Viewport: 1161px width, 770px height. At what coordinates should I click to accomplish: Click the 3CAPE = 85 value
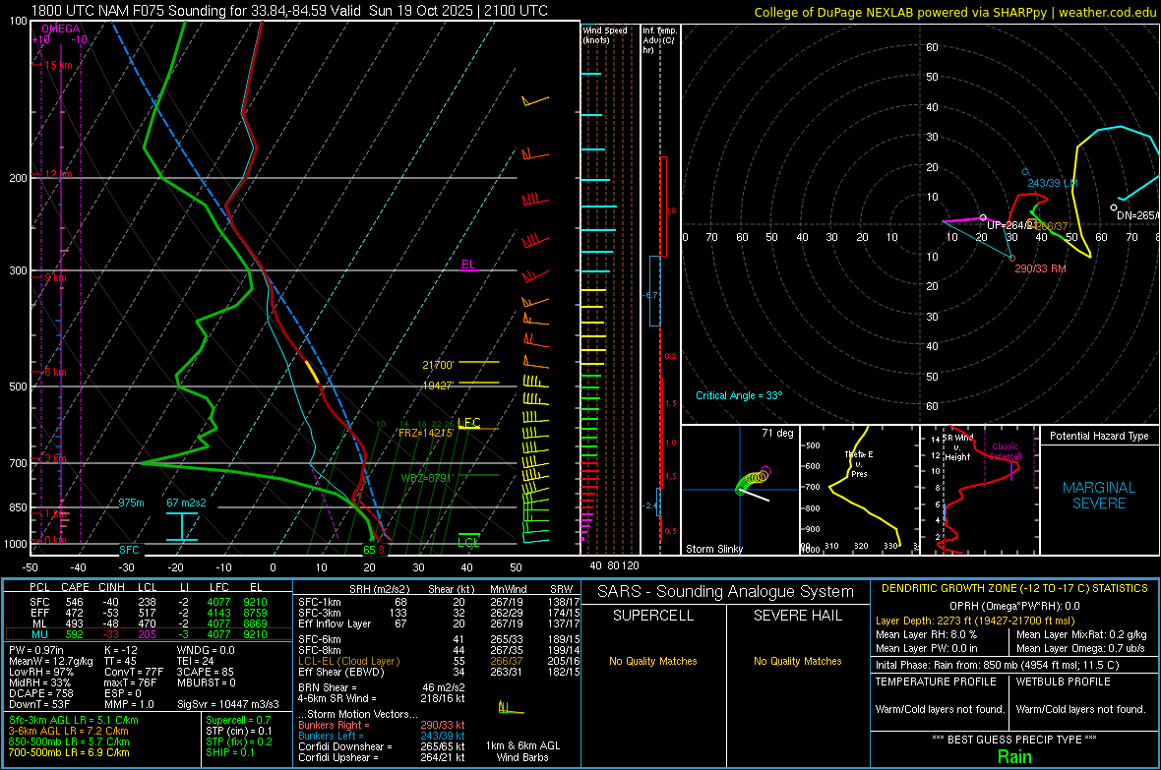[x=205, y=672]
